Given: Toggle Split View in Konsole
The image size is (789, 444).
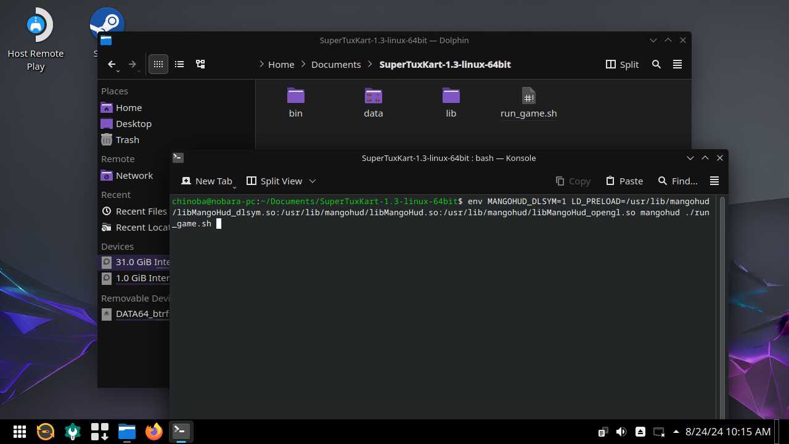Looking at the screenshot, I should coord(274,181).
